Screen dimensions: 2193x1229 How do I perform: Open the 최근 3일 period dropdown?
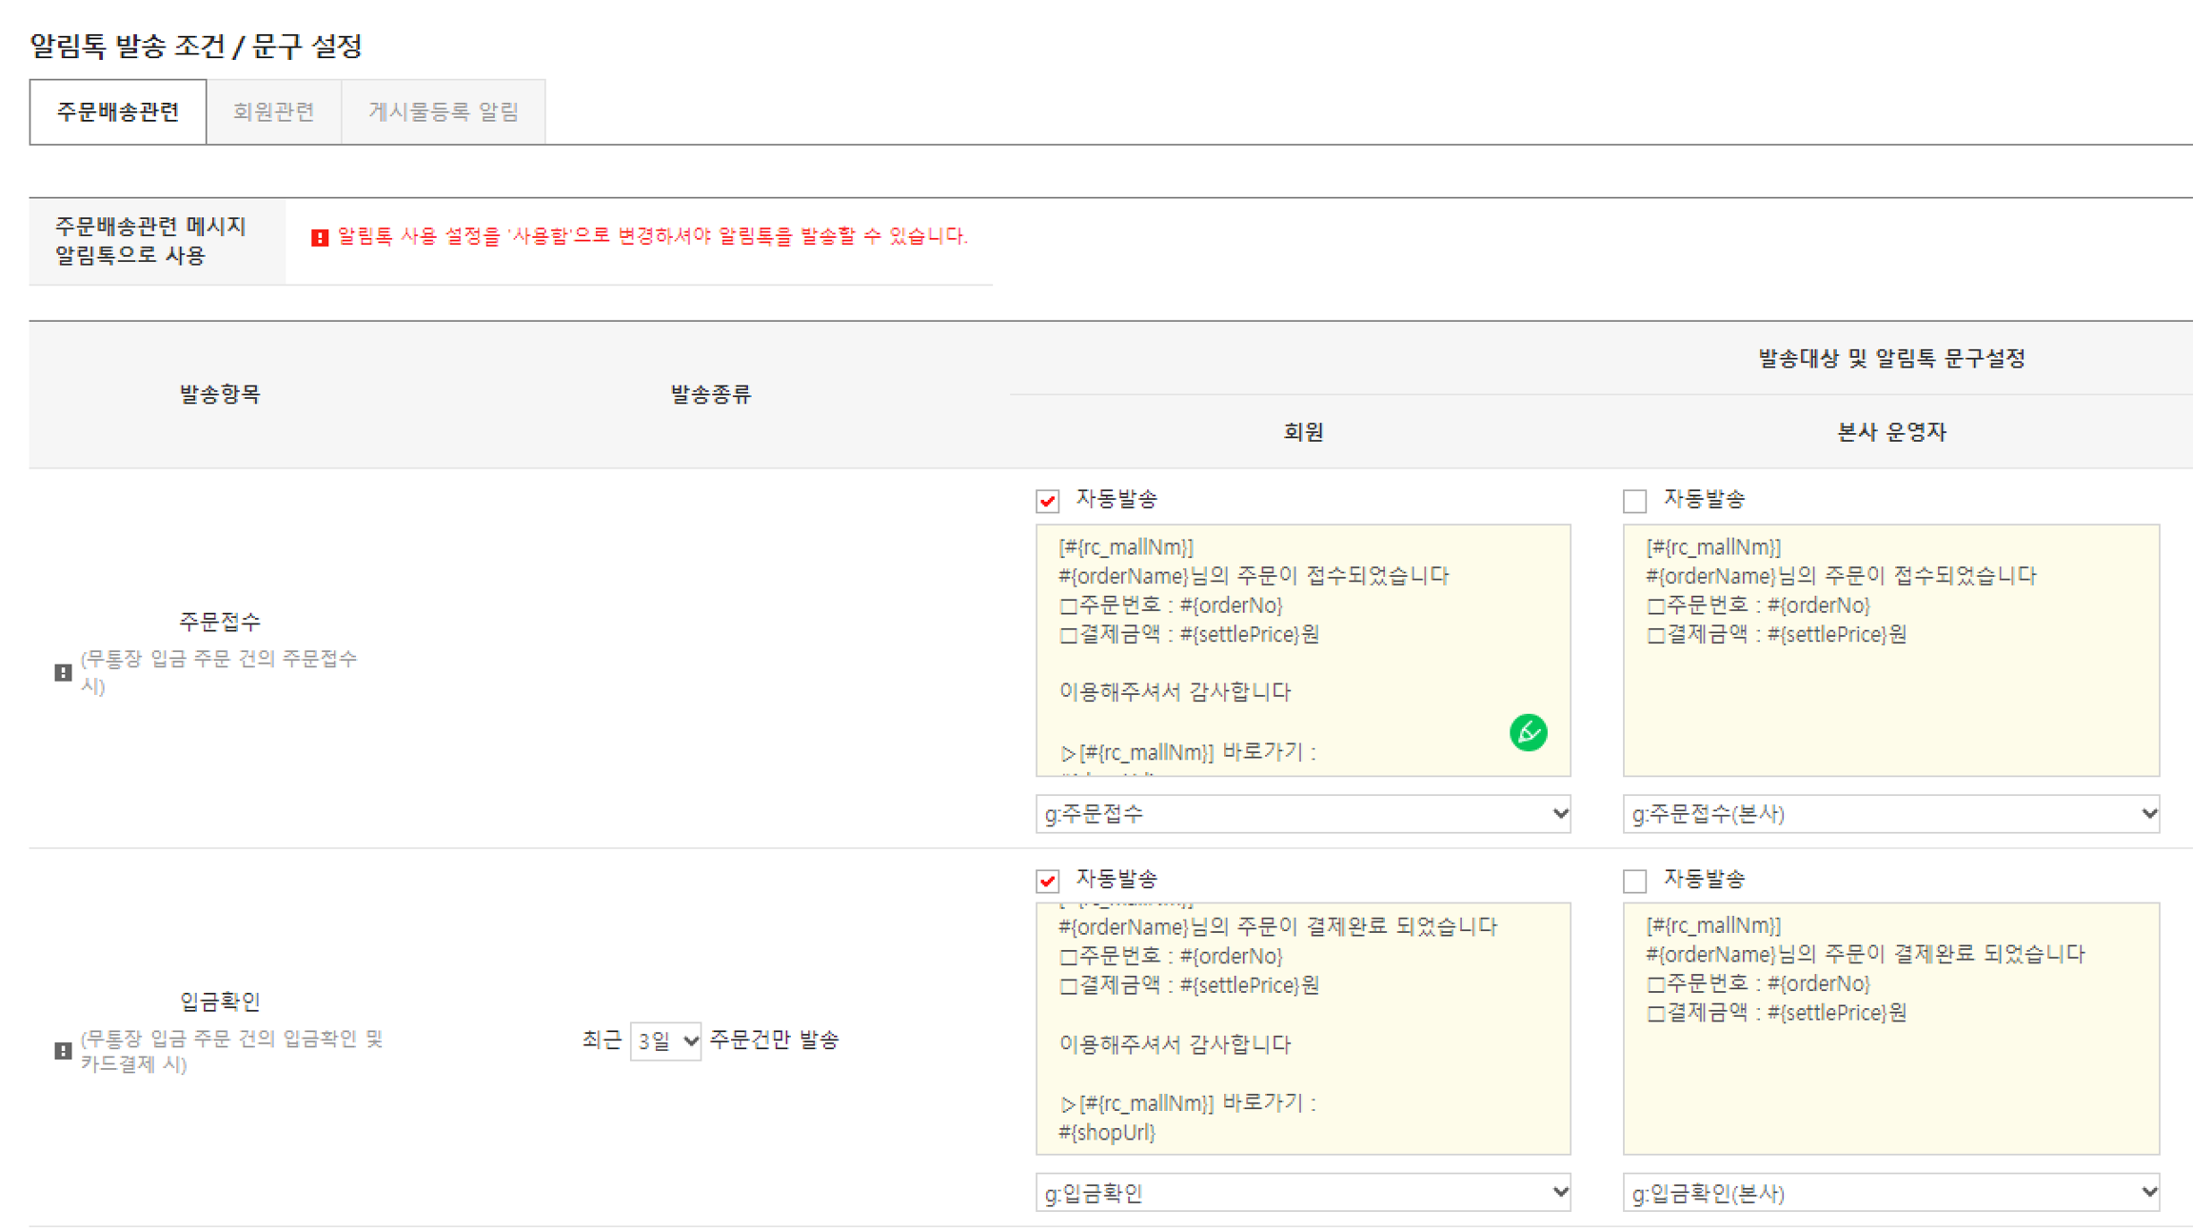tap(665, 1041)
